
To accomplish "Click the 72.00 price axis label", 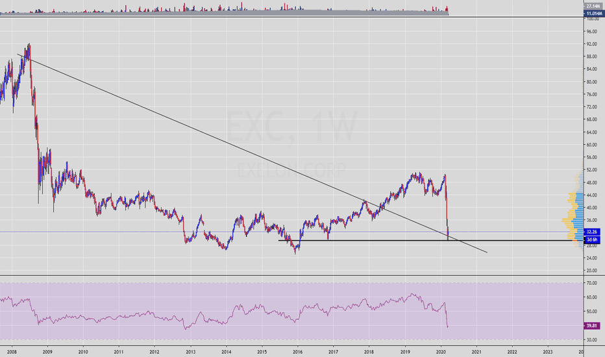I will tap(592, 107).
